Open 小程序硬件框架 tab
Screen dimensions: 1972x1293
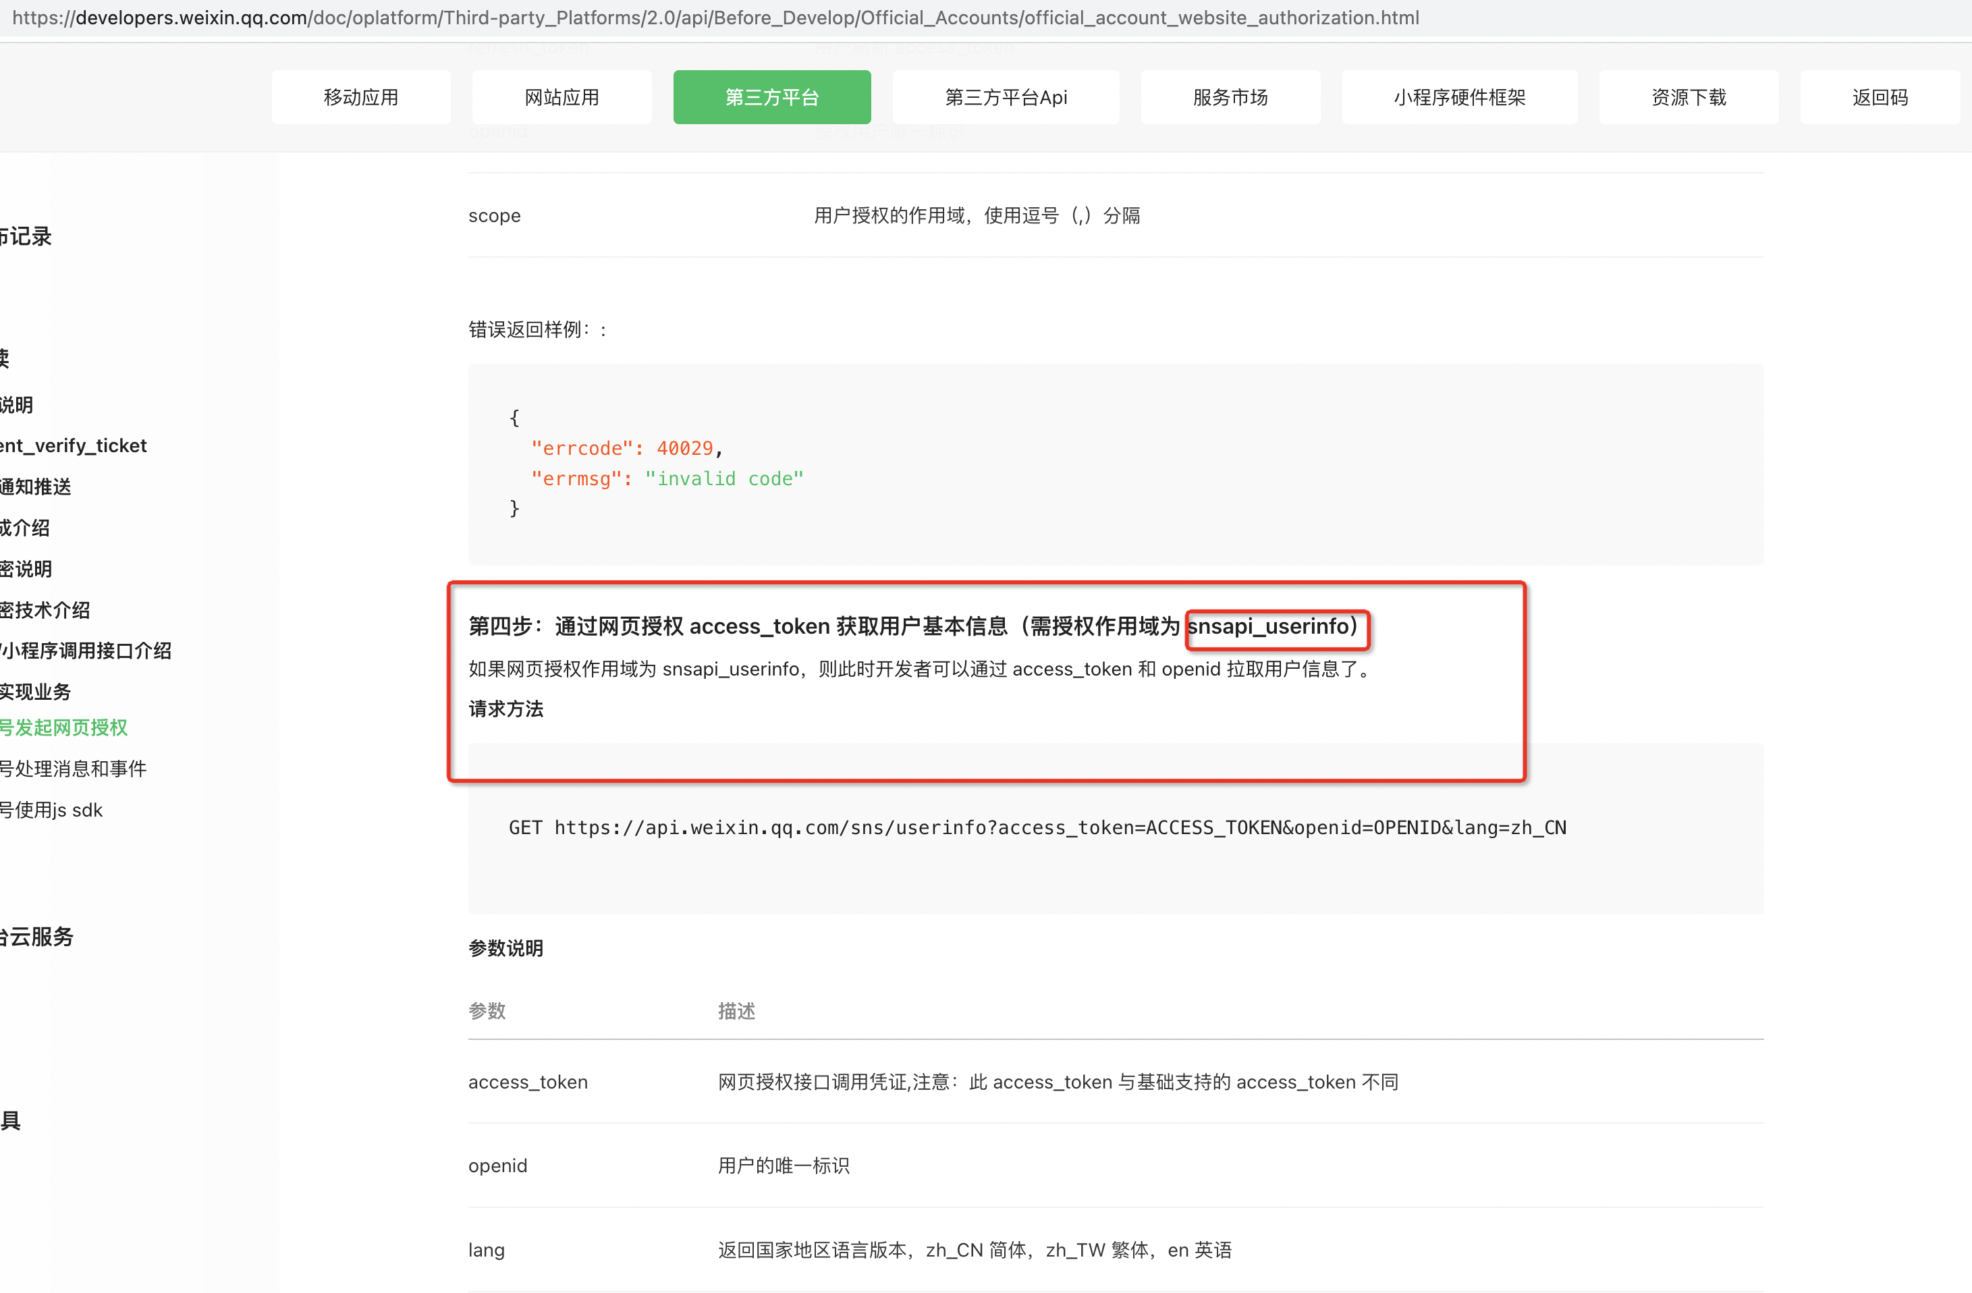[x=1459, y=97]
